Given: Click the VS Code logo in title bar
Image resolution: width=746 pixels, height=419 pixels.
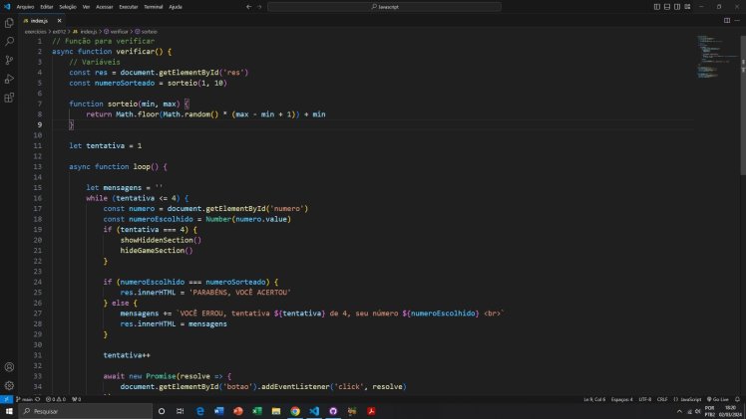Looking at the screenshot, I should [7, 7].
